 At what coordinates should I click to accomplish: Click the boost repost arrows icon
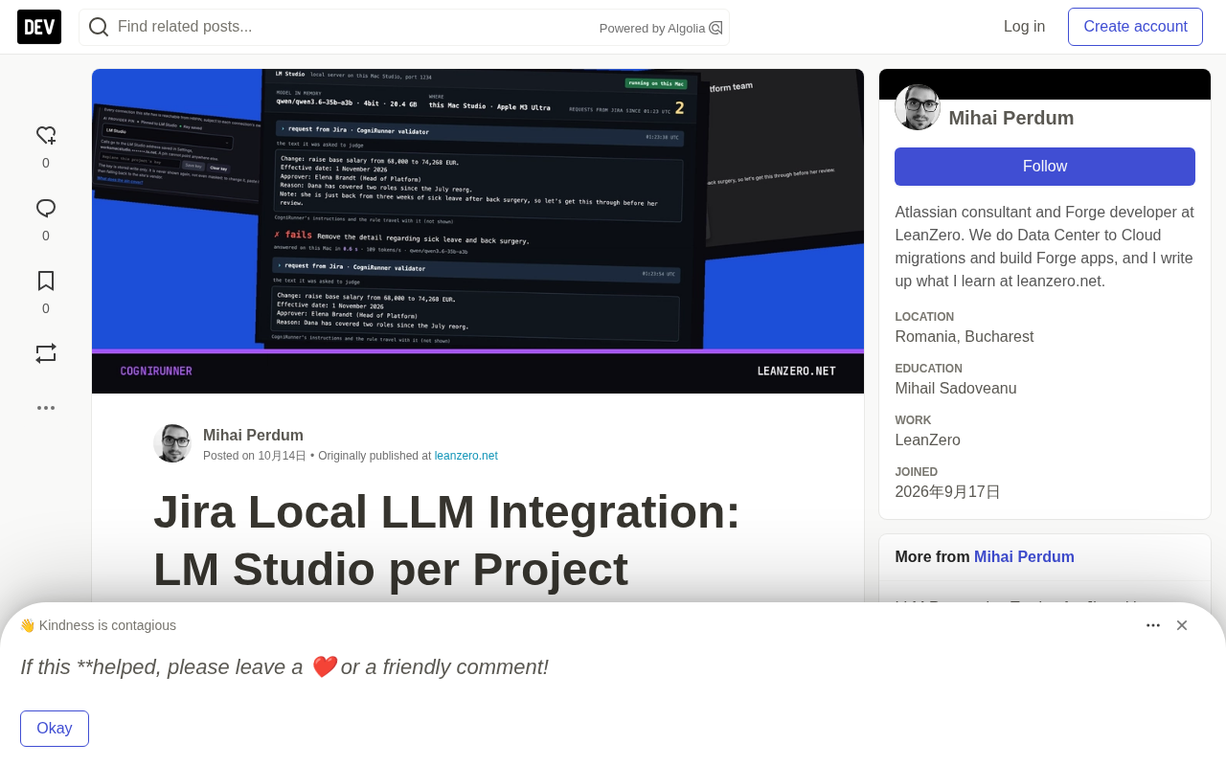point(46,353)
